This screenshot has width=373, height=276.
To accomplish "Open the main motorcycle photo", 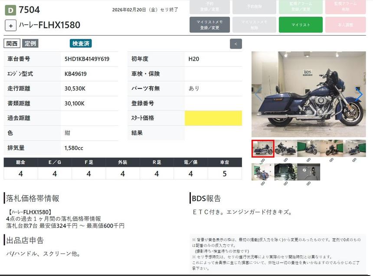I will [308, 95].
